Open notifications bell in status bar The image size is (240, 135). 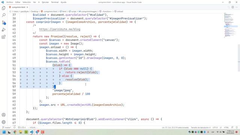pyautogui.click(x=237, y=127)
